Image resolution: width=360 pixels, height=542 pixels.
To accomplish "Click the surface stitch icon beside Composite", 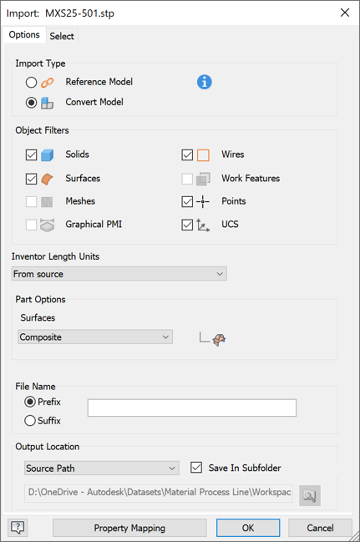I will tap(219, 340).
